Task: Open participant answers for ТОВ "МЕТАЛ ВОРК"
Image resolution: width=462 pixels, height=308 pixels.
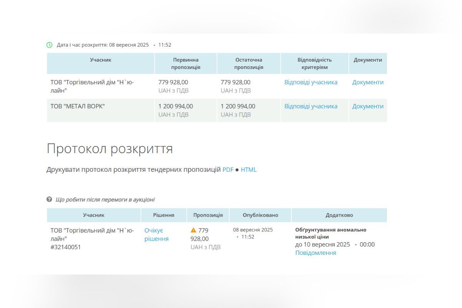Action: tap(311, 106)
